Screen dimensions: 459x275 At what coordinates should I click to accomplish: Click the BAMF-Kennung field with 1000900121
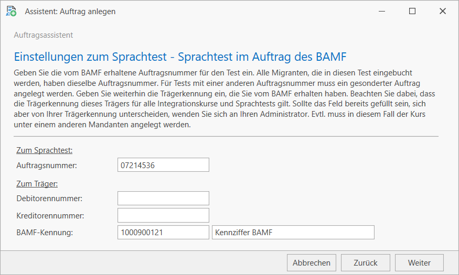(x=163, y=232)
